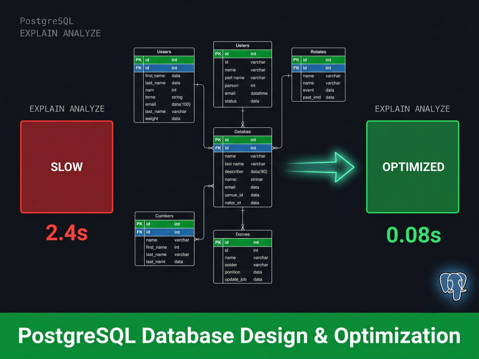Select the name varchar row in Datves
This screenshot has height=359, width=479.
click(242, 258)
